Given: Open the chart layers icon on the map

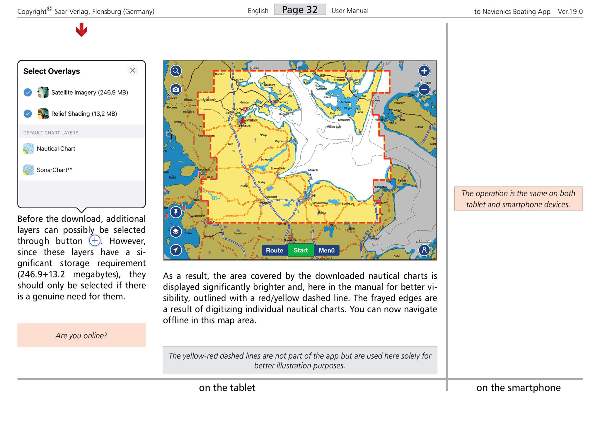Looking at the screenshot, I should point(175,231).
